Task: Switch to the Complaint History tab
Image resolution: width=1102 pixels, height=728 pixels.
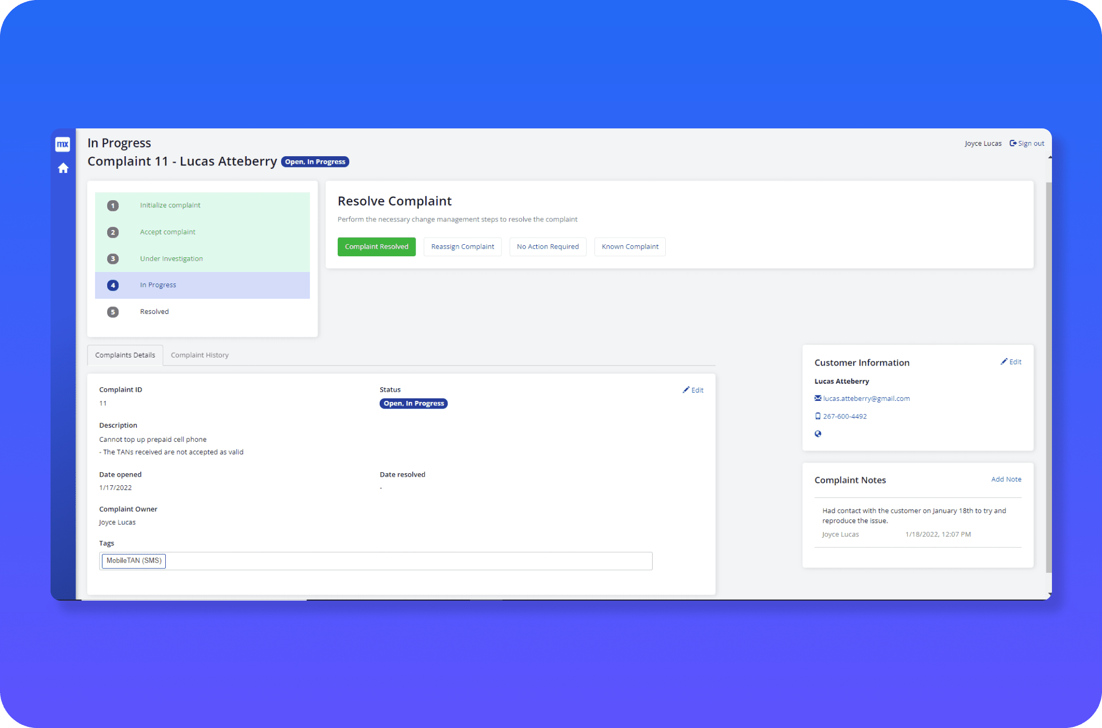Action: [x=200, y=355]
